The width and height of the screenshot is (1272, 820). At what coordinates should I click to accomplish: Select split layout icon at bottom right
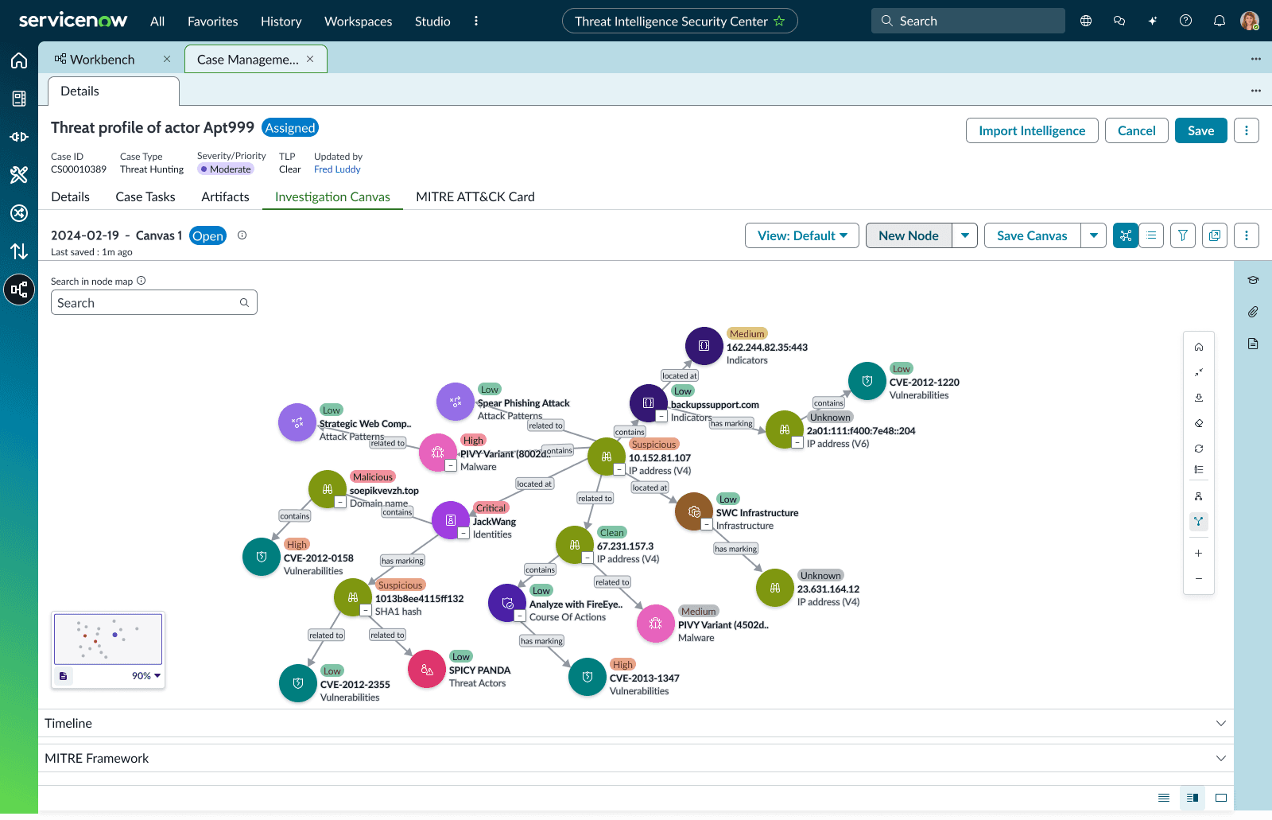[x=1192, y=798]
